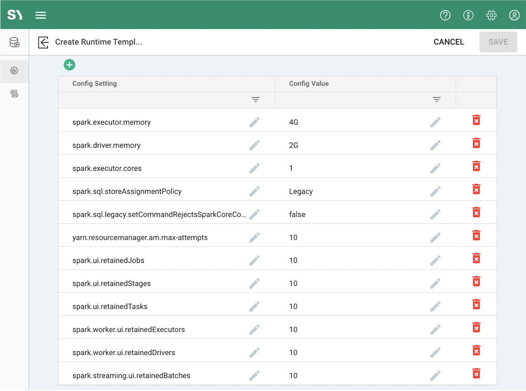The image size is (526, 391).
Task: Click the info icon in the header
Action: [x=468, y=15]
